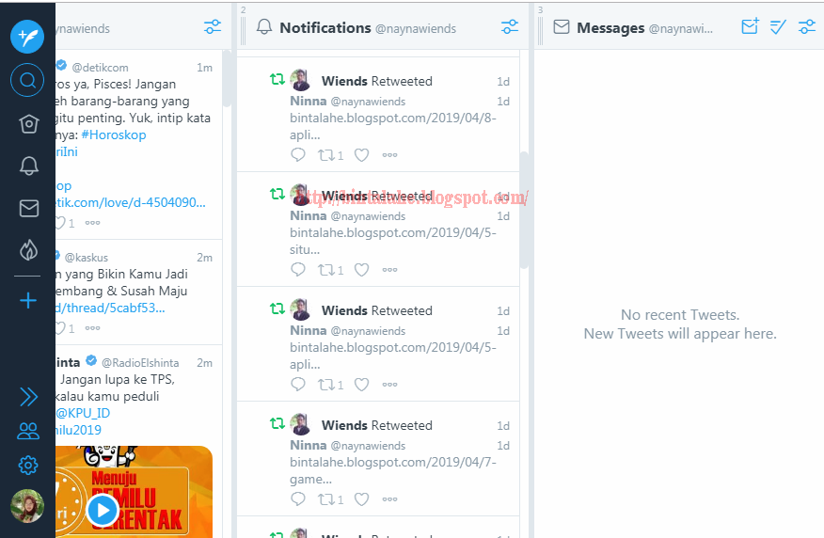The height and width of the screenshot is (538, 824).
Task: Like the 2019/04/7-game tweet
Action: click(361, 499)
